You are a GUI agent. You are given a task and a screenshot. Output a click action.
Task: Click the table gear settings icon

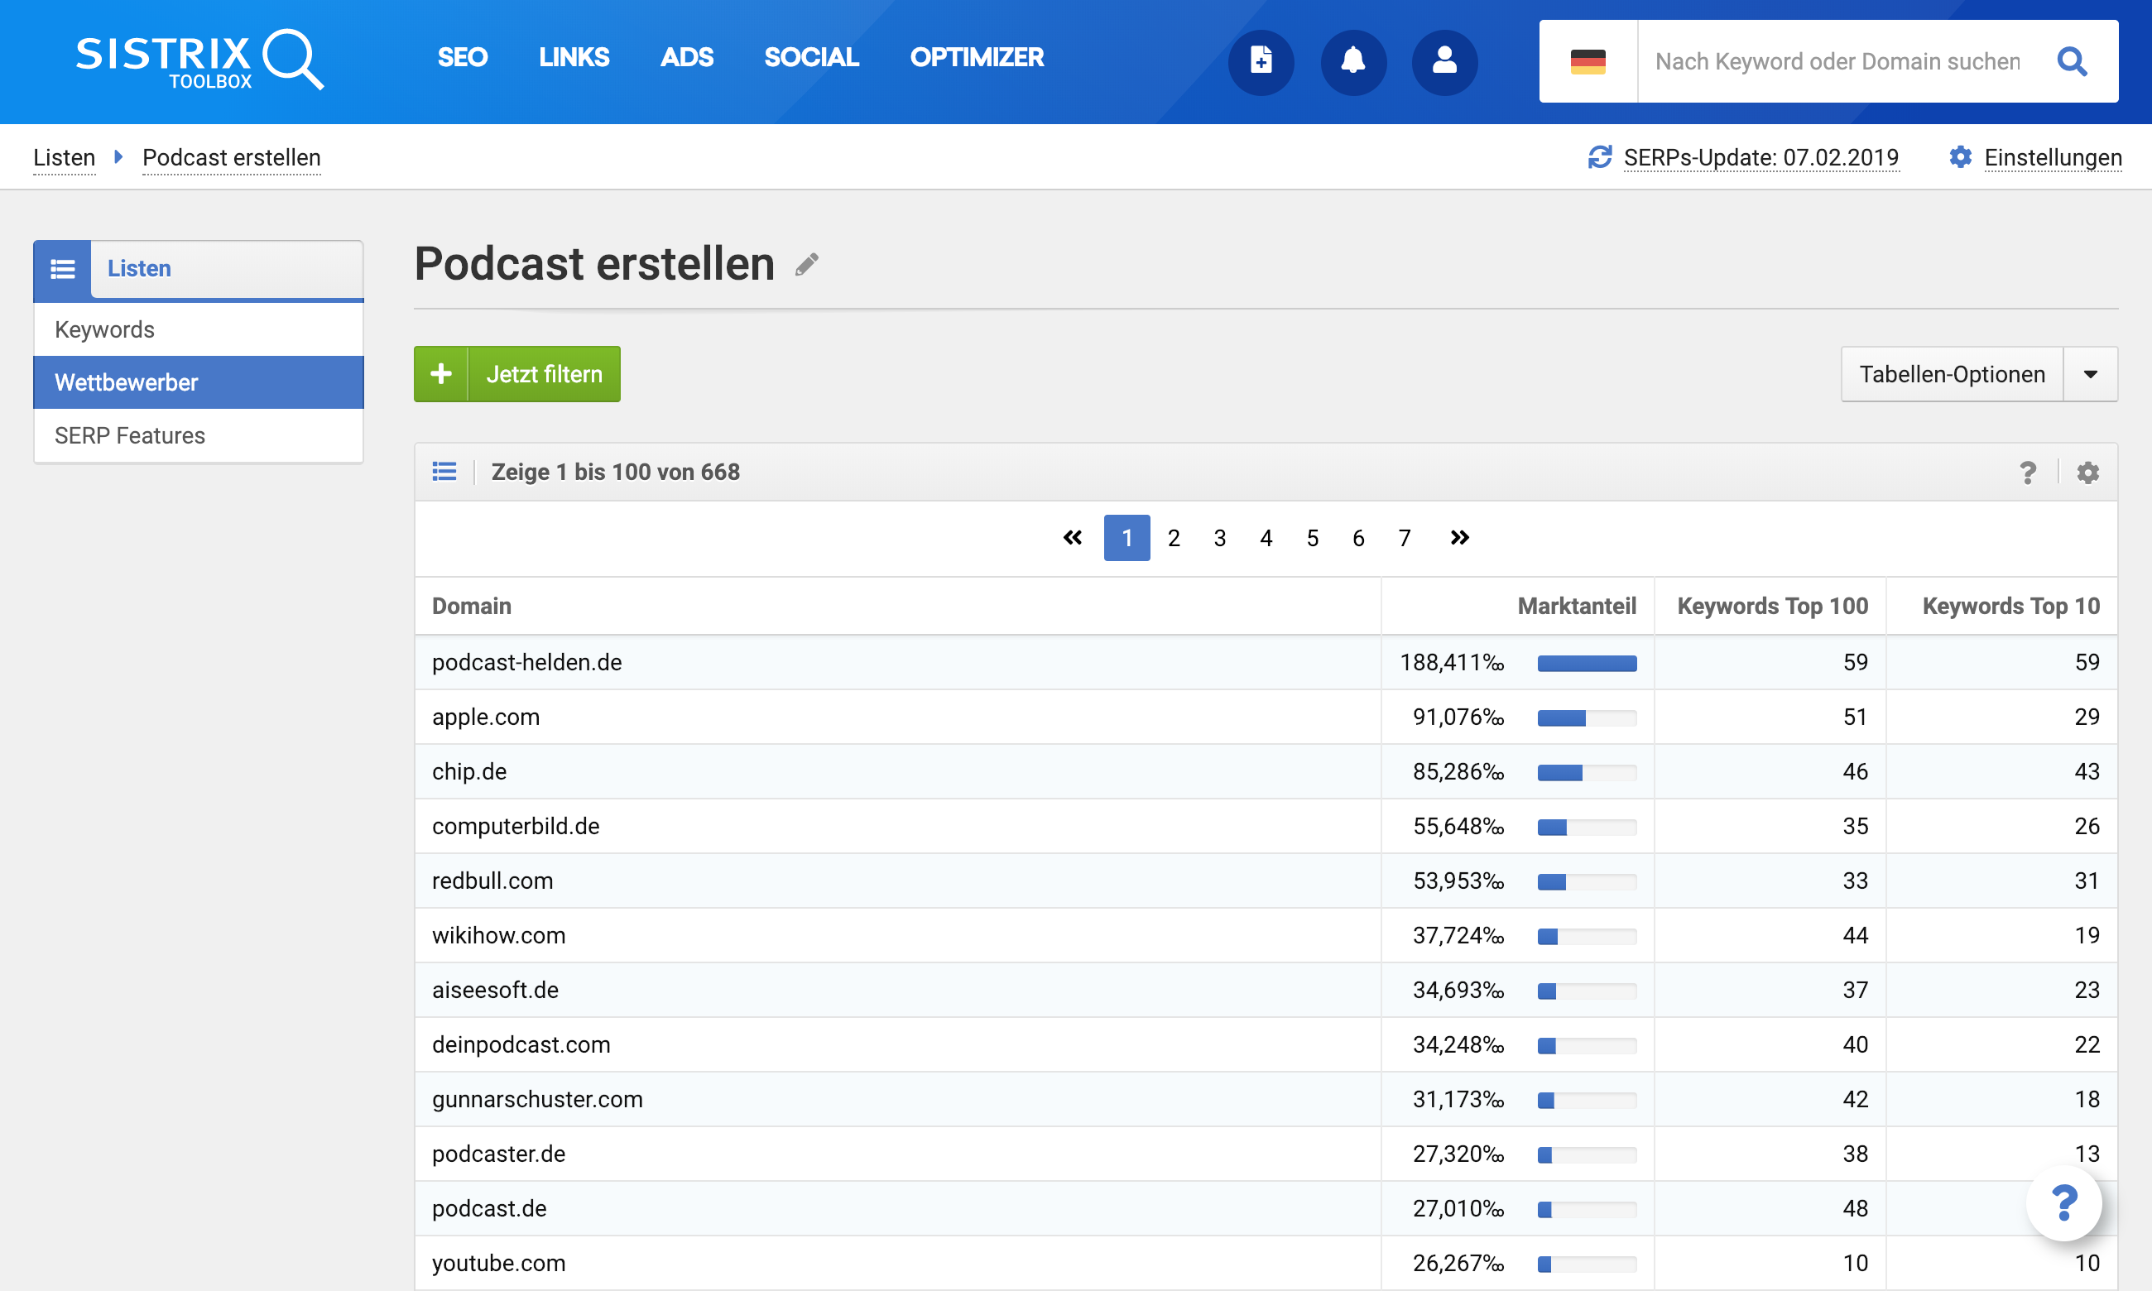click(x=2087, y=473)
